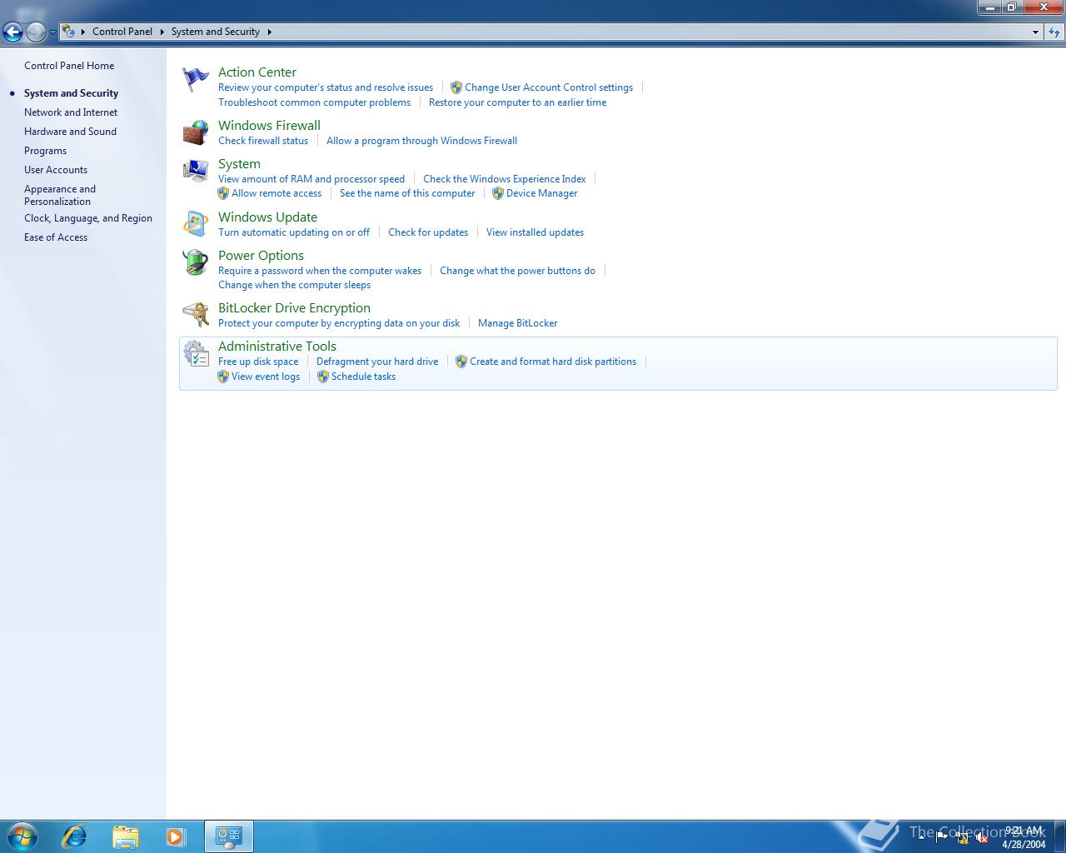The height and width of the screenshot is (853, 1066).
Task: Click Check firewall status
Action: tap(263, 141)
